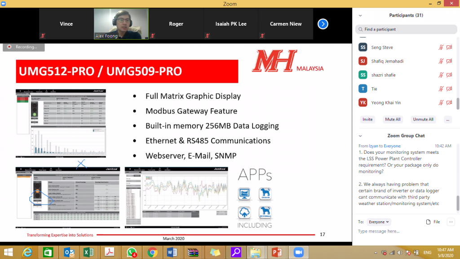Click Vince's muted microphone icon
This screenshot has height=259, width=460.
[43, 36]
